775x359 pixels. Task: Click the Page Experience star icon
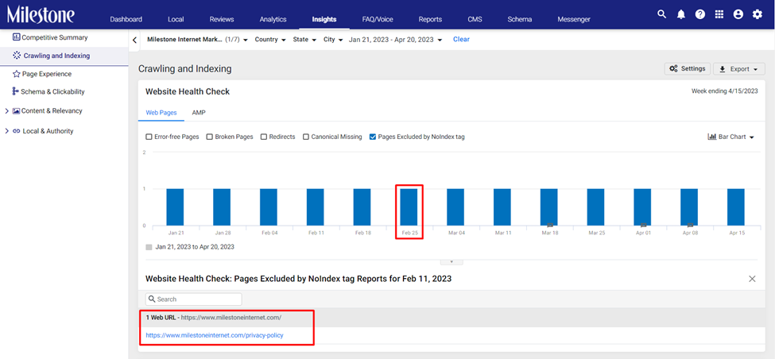pos(17,74)
